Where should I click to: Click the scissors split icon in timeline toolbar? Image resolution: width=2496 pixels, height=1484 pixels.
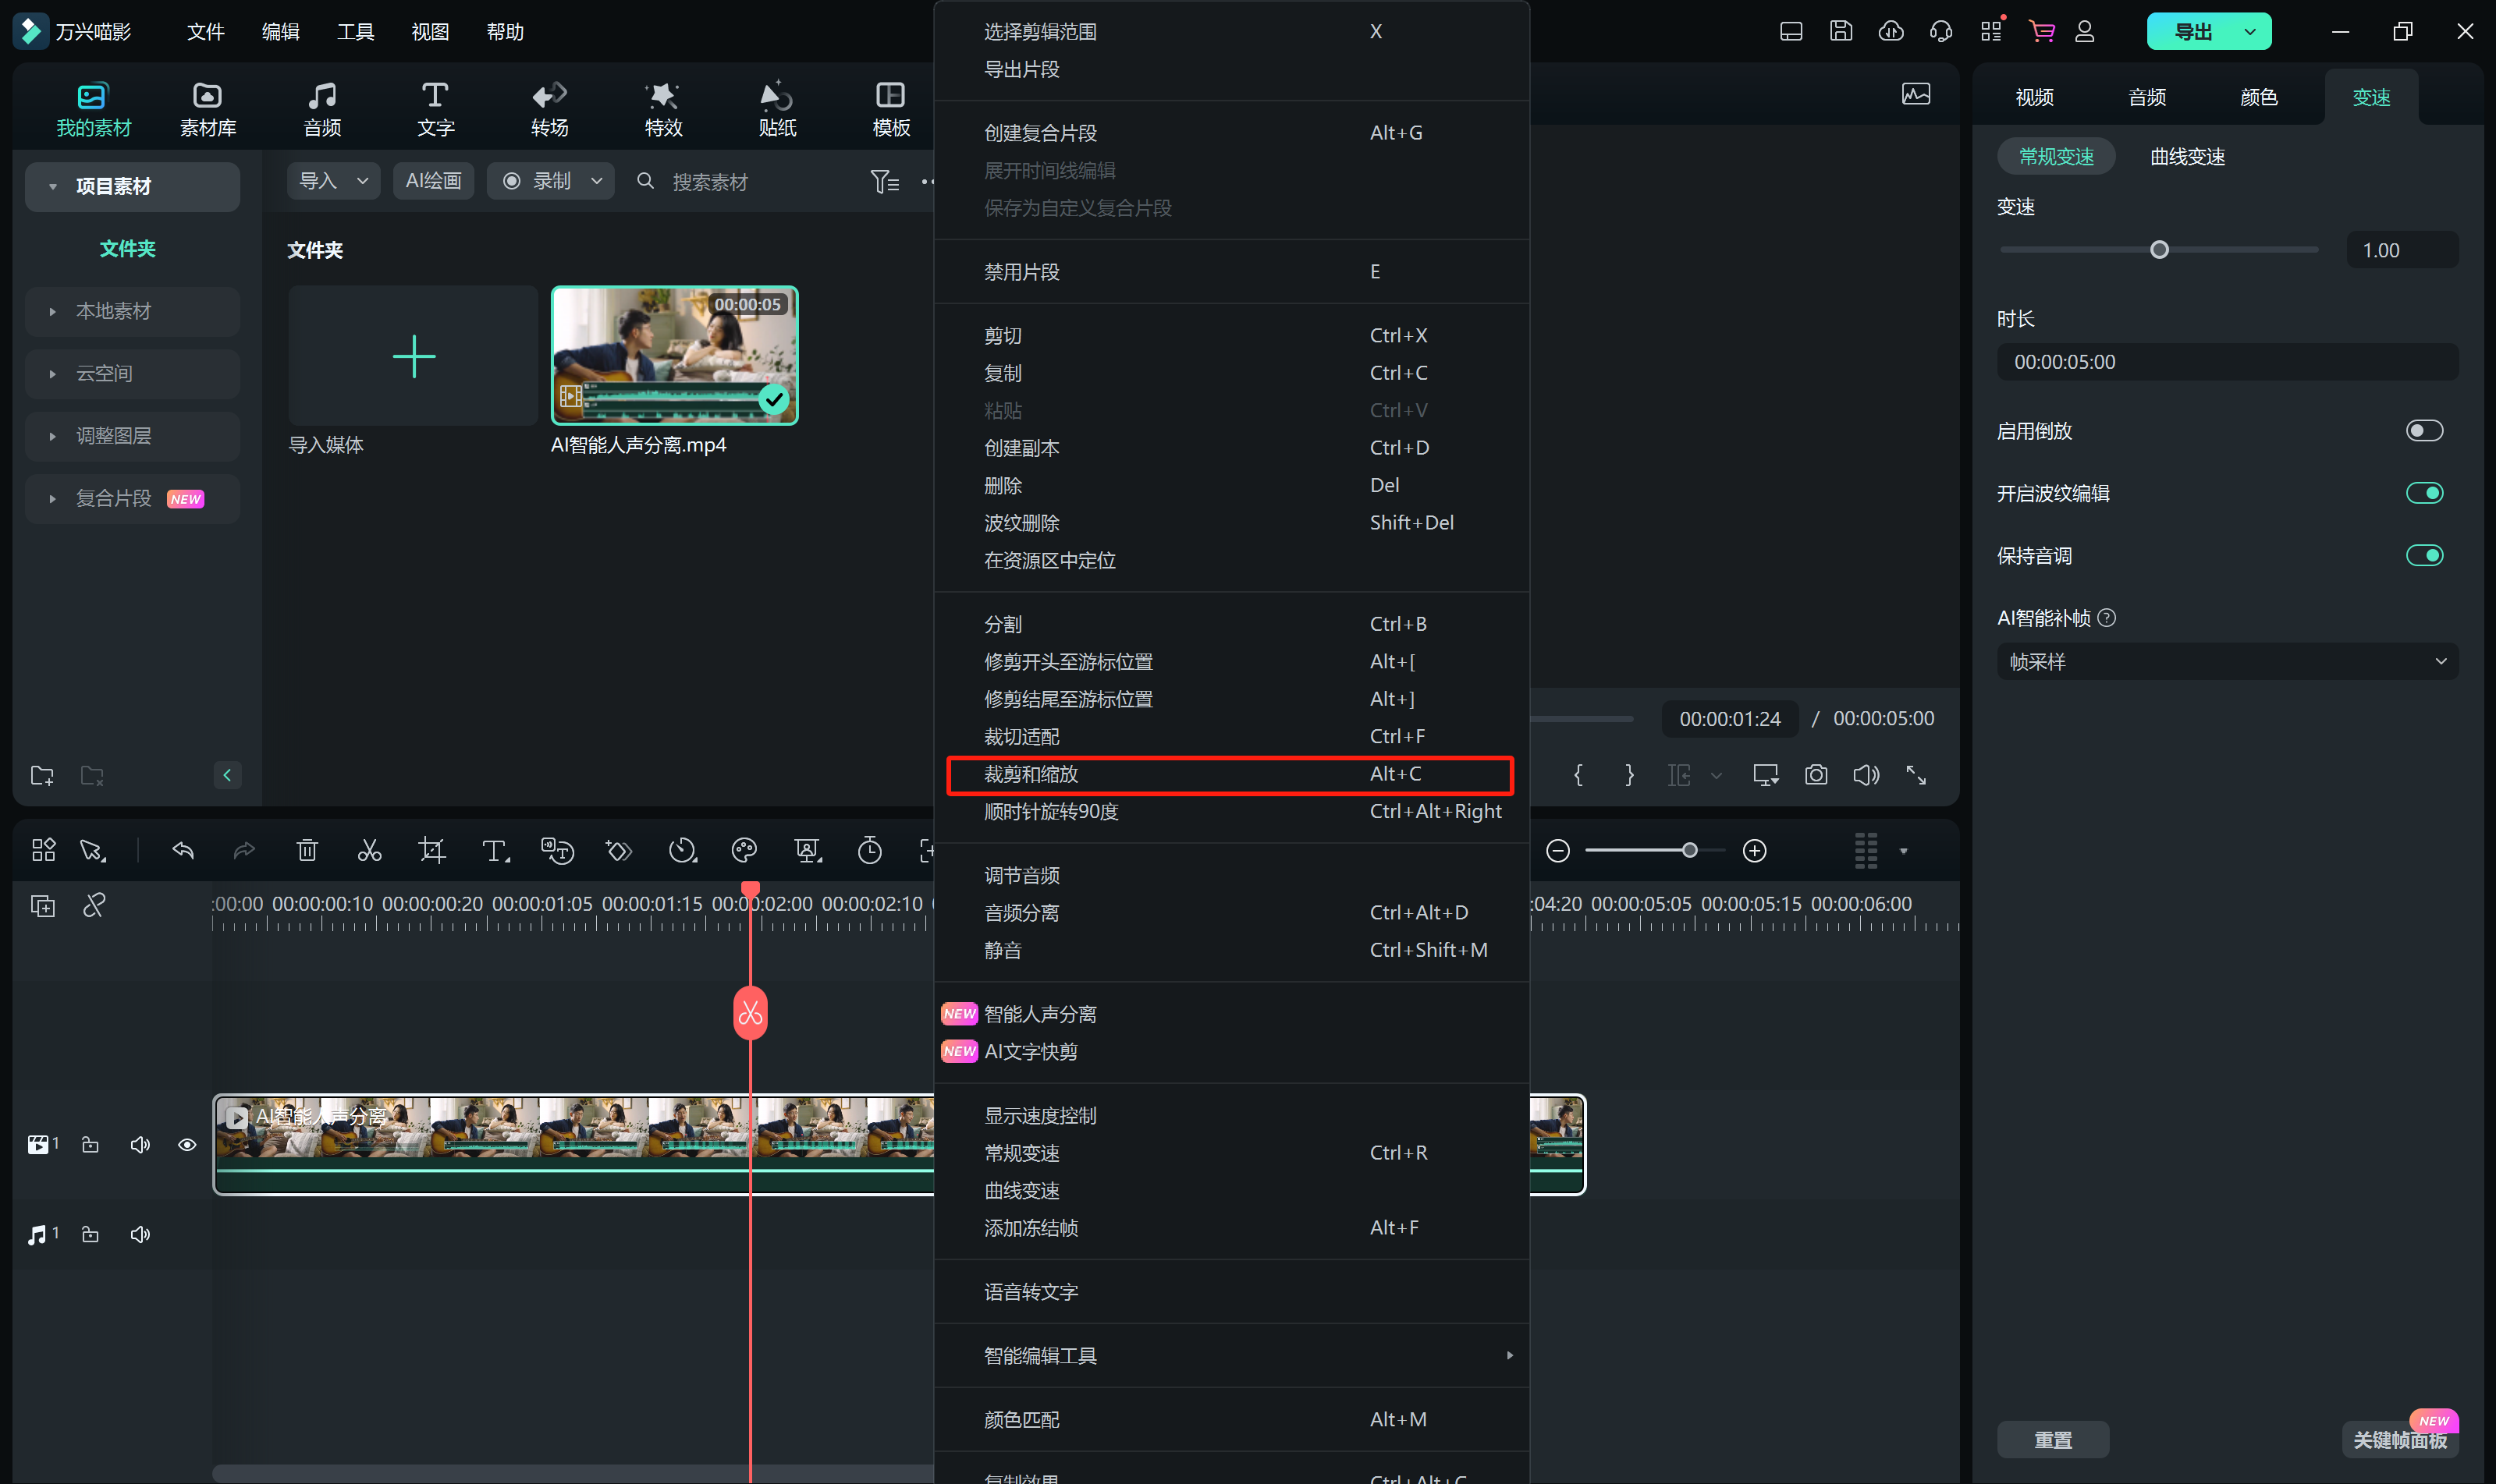tap(369, 851)
